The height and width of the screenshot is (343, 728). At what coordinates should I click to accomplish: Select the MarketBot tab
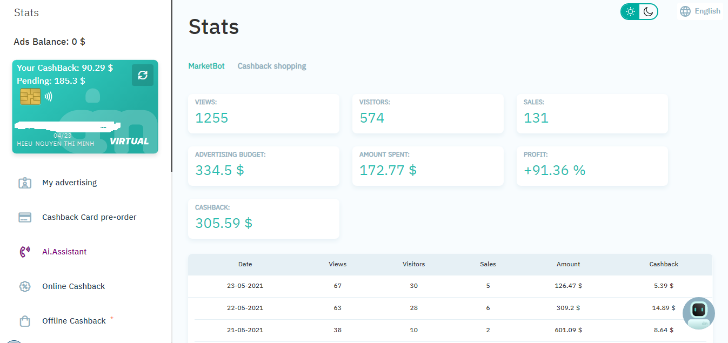[206, 66]
